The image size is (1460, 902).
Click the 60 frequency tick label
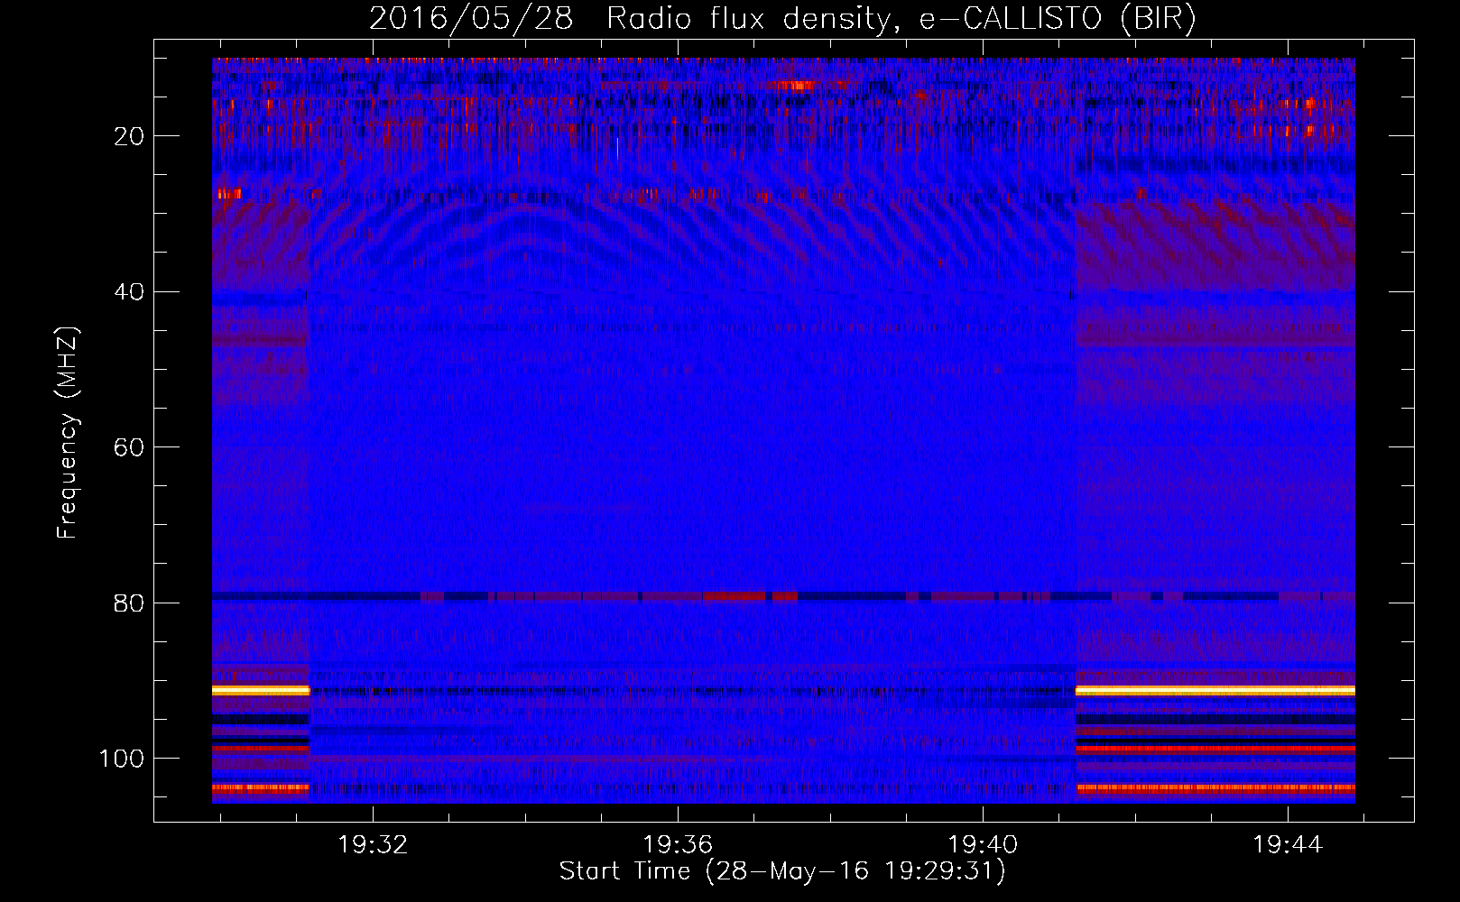click(x=129, y=447)
